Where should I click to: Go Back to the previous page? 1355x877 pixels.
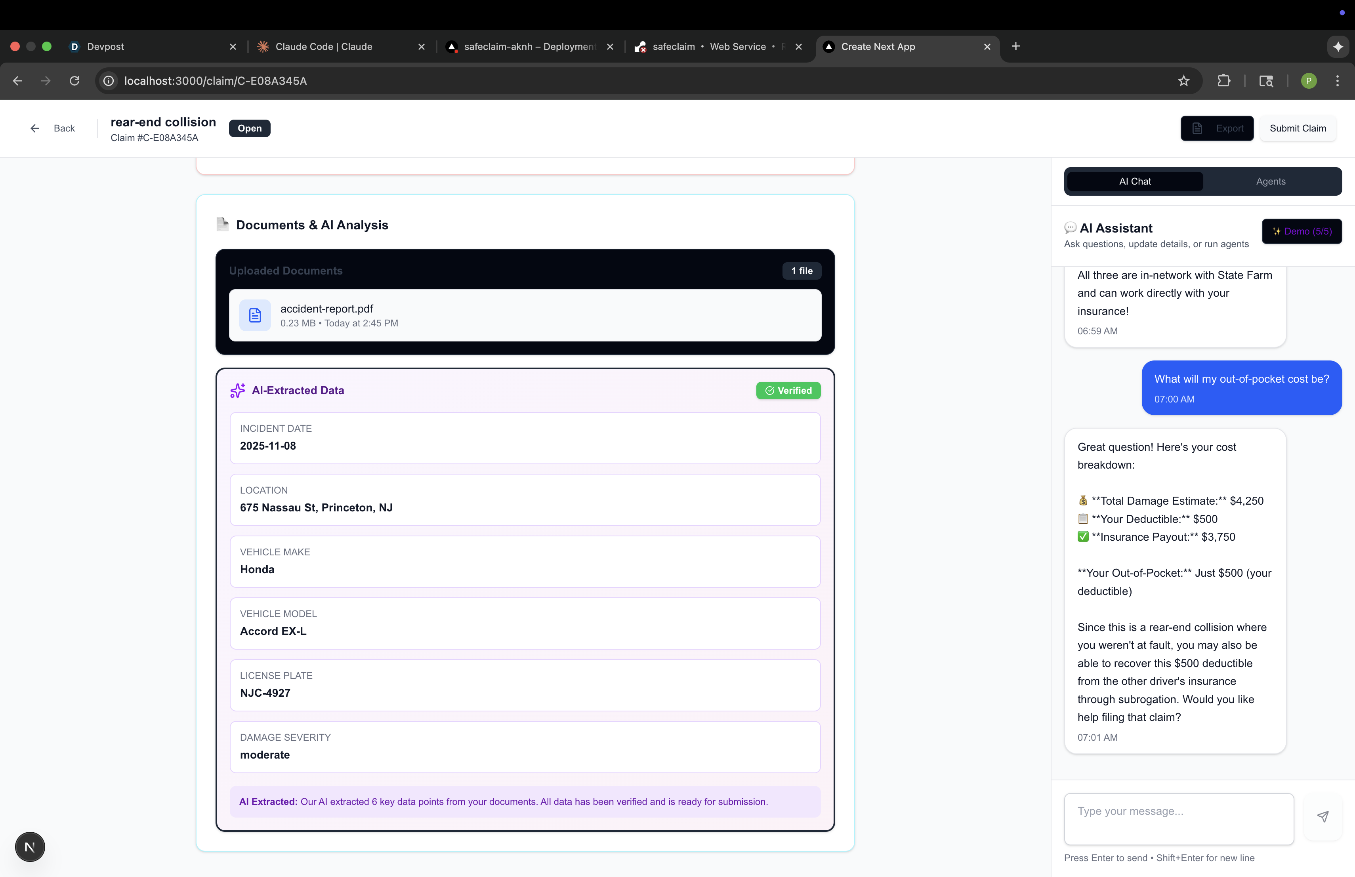52,128
